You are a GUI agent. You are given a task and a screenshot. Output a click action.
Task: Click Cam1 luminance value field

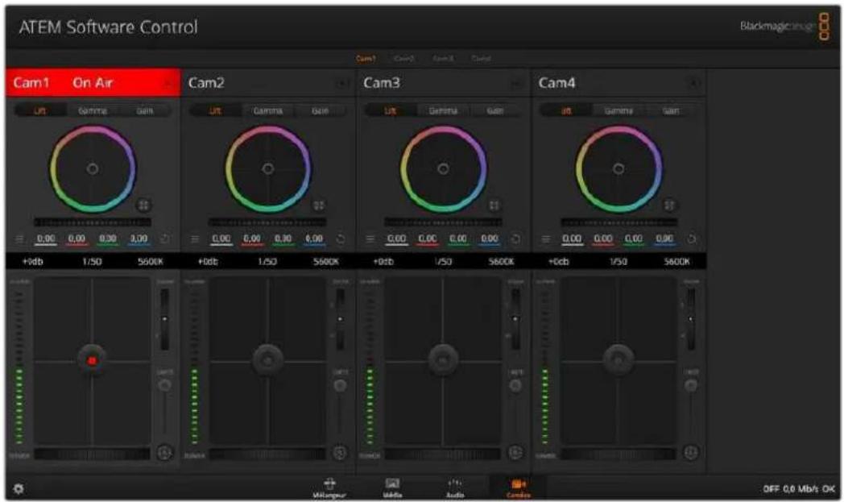(x=46, y=239)
